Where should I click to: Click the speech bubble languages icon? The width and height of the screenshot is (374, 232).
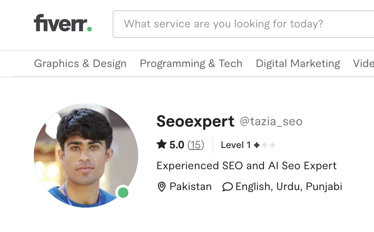click(227, 187)
